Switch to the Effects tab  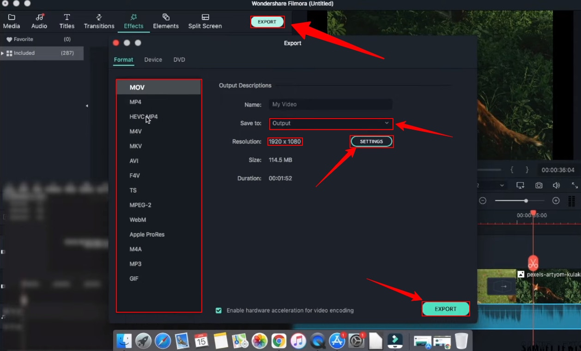(133, 21)
